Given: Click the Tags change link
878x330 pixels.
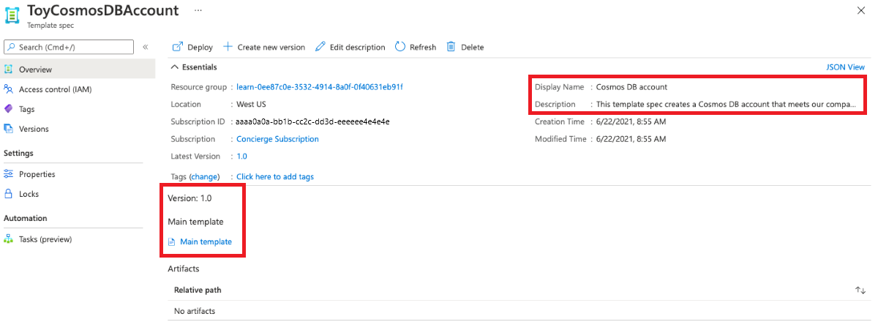Looking at the screenshot, I should click(205, 177).
